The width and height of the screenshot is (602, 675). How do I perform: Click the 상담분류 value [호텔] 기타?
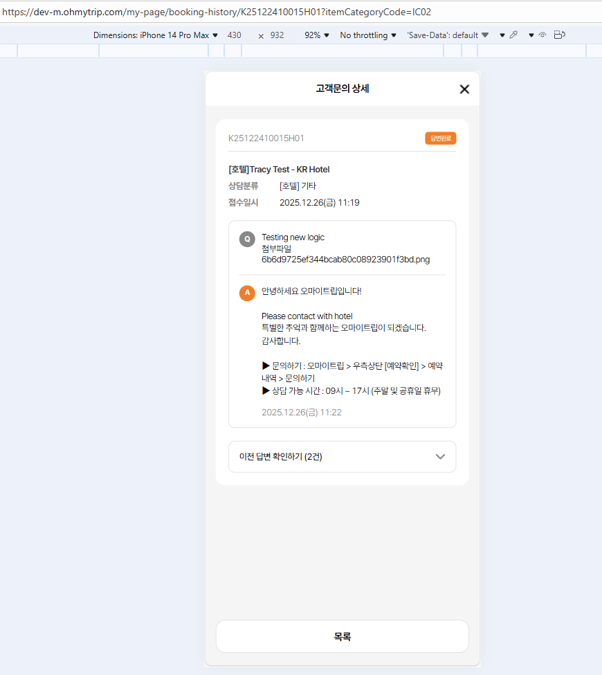(x=298, y=186)
